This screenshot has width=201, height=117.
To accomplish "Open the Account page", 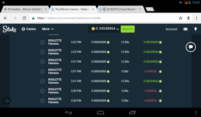I will 171,29.
